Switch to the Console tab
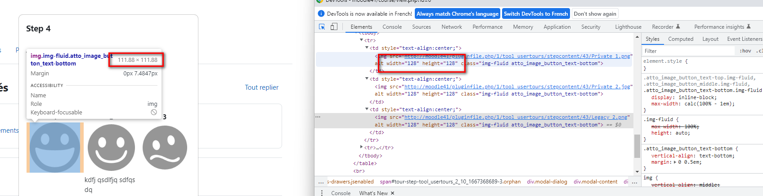The height and width of the screenshot is (196, 763). tap(392, 27)
